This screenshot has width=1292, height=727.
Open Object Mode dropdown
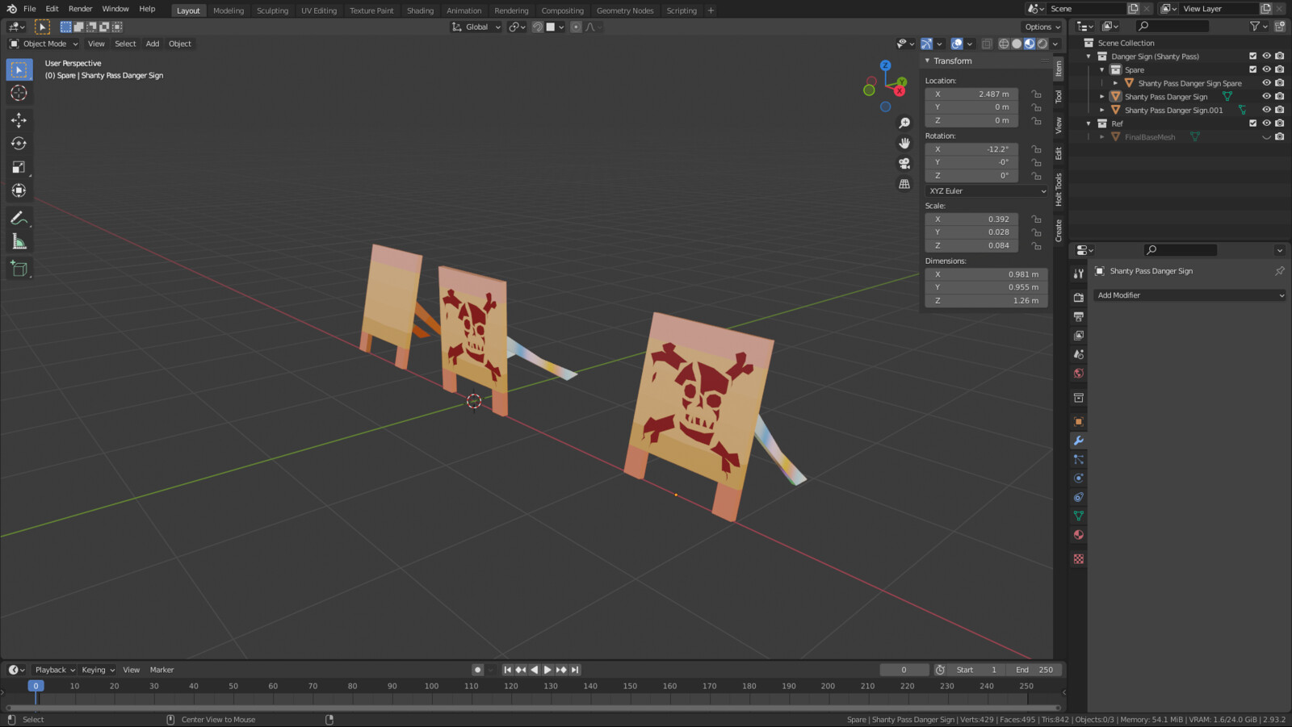tap(44, 44)
